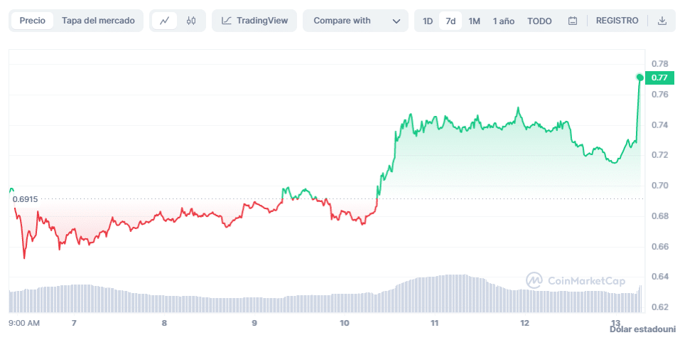680x345 pixels.
Task: Click the 0.6915 opening price label
Action: click(x=25, y=199)
